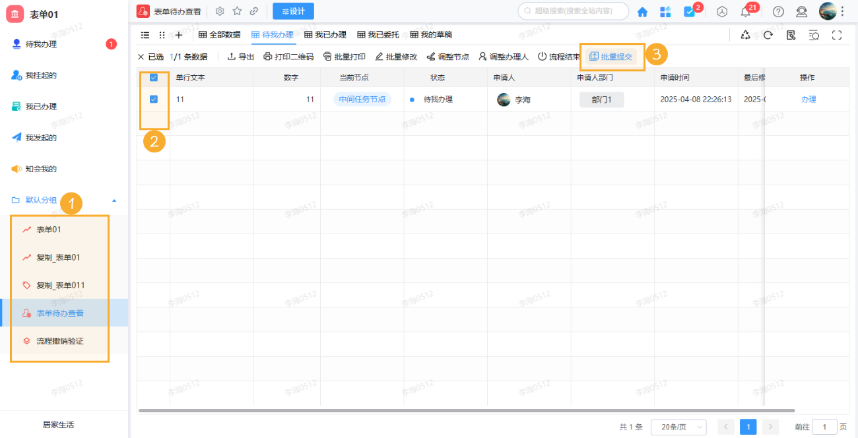858x438 pixels.
Task: Click the export (导出) icon
Action: [x=240, y=56]
